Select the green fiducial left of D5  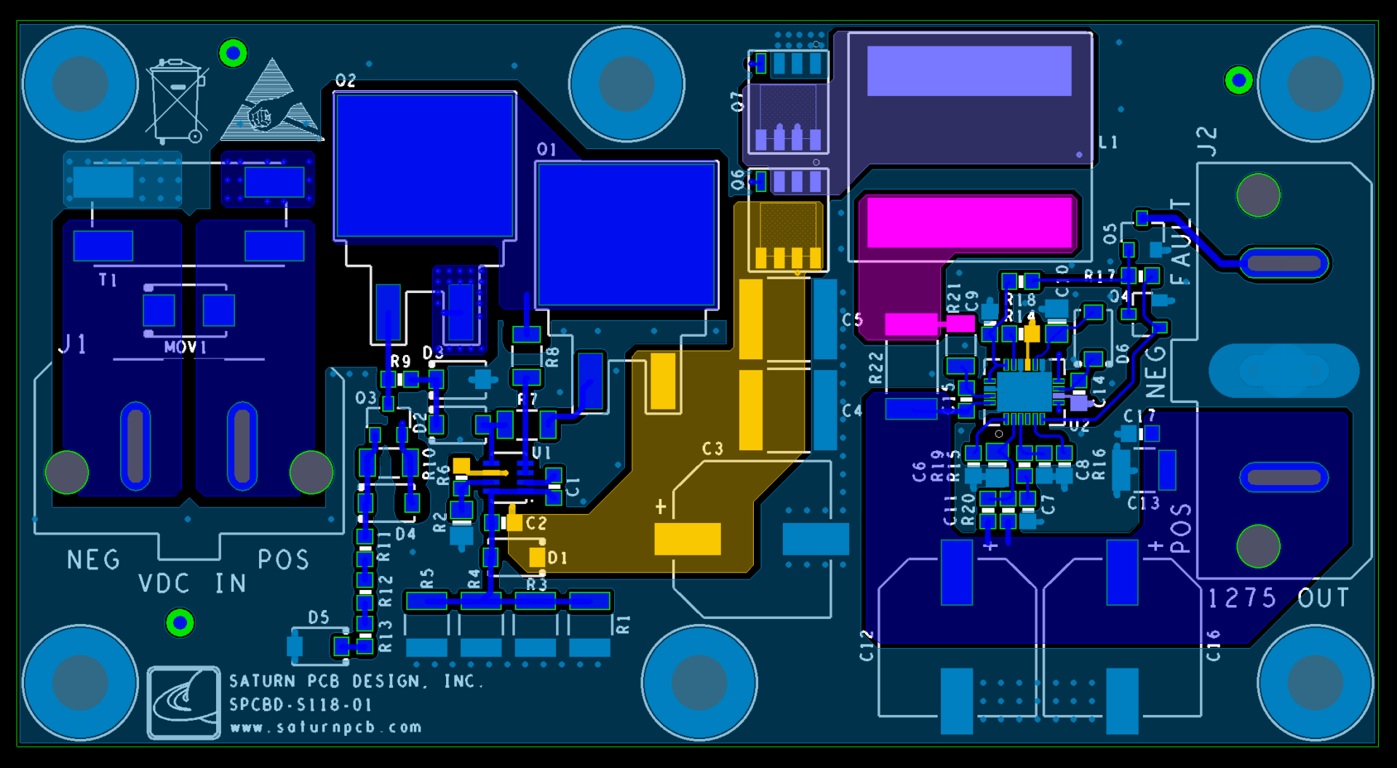click(180, 623)
